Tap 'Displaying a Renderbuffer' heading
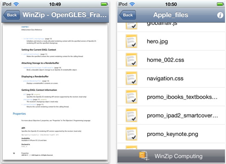This screenshot has width=226, height=164. coord(35,76)
